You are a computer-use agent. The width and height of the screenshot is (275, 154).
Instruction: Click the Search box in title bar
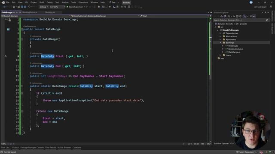[114, 3]
